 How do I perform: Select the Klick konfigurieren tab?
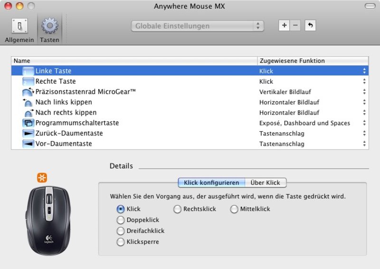[x=211, y=183]
